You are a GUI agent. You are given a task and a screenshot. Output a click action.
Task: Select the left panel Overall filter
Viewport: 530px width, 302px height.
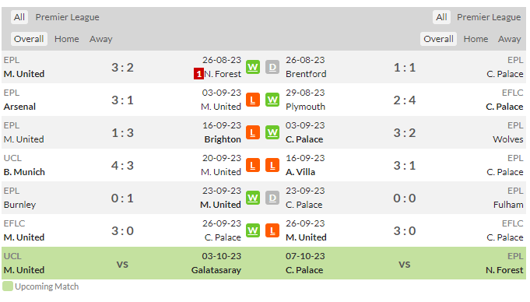coord(29,39)
